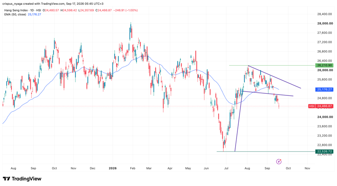This screenshot has width=337, height=186.
Task: Click the Dec label on time axis
Action: pyautogui.click(x=93, y=168)
